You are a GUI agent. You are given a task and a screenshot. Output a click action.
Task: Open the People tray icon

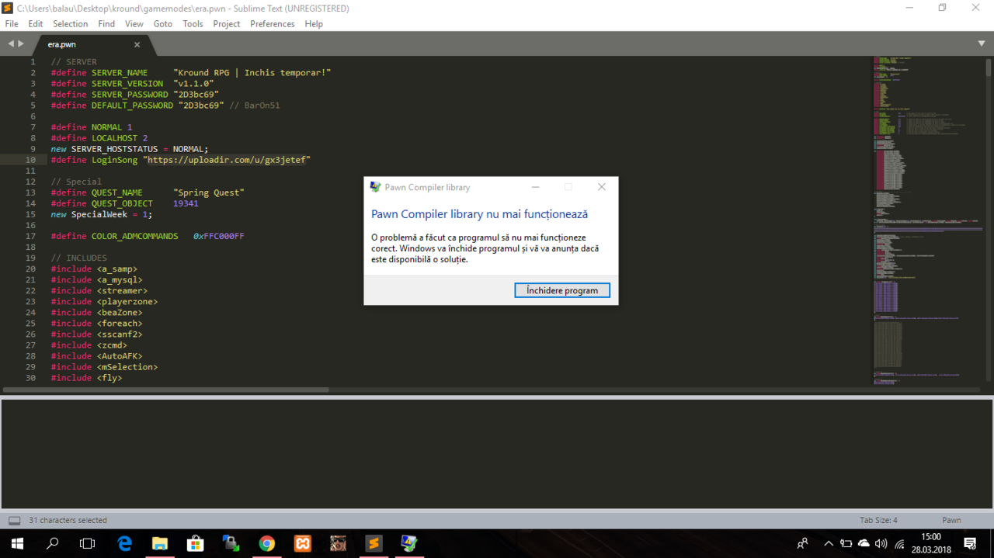pyautogui.click(x=803, y=544)
